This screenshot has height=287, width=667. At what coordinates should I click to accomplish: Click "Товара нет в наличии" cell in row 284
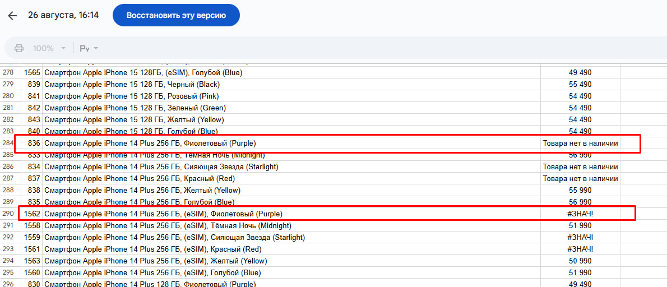tap(580, 143)
